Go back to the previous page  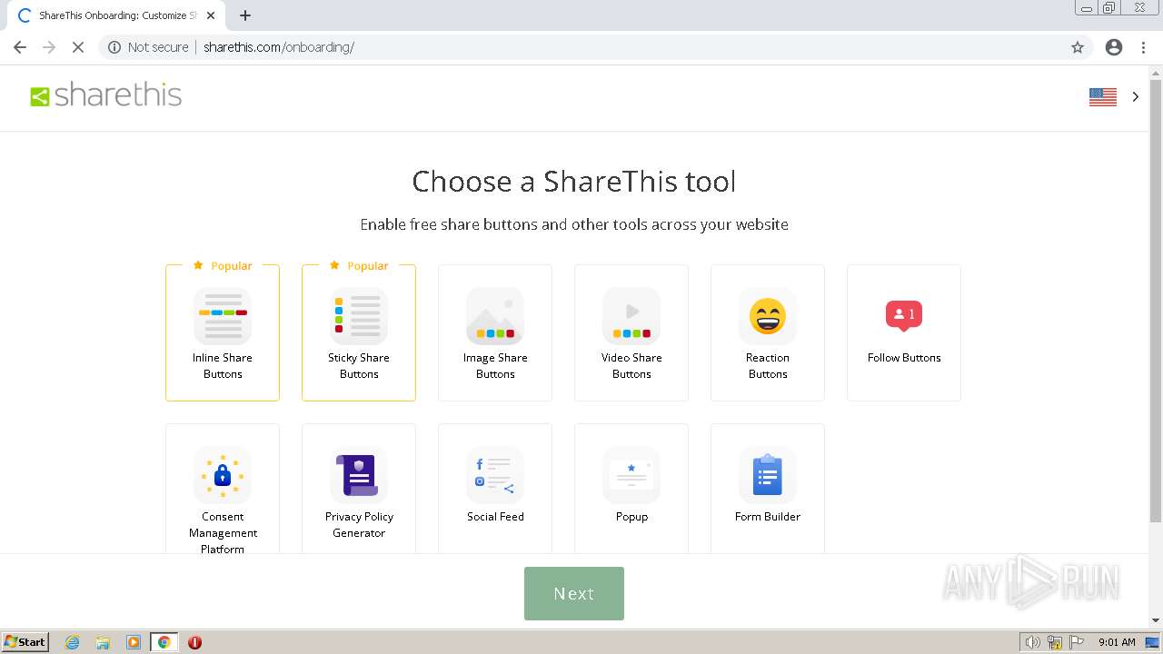[20, 47]
